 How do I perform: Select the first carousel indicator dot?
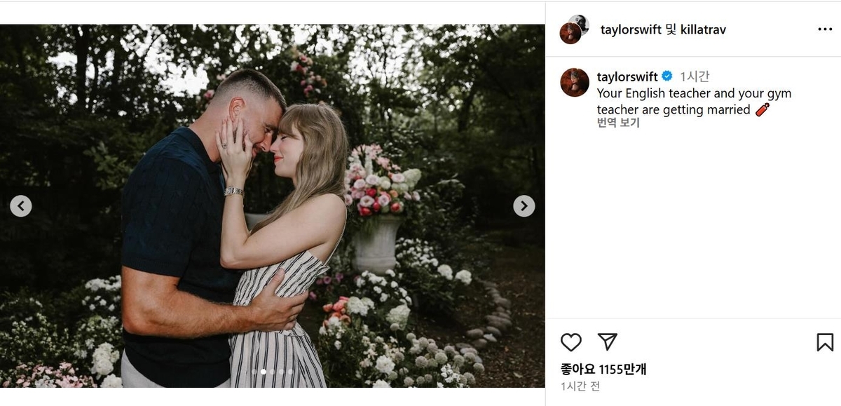click(254, 372)
